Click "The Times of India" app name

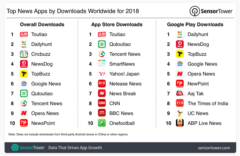[208, 103]
